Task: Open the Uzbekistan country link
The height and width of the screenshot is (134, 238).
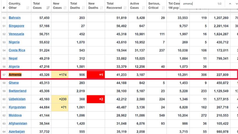Action: pyautogui.click(x=17, y=99)
